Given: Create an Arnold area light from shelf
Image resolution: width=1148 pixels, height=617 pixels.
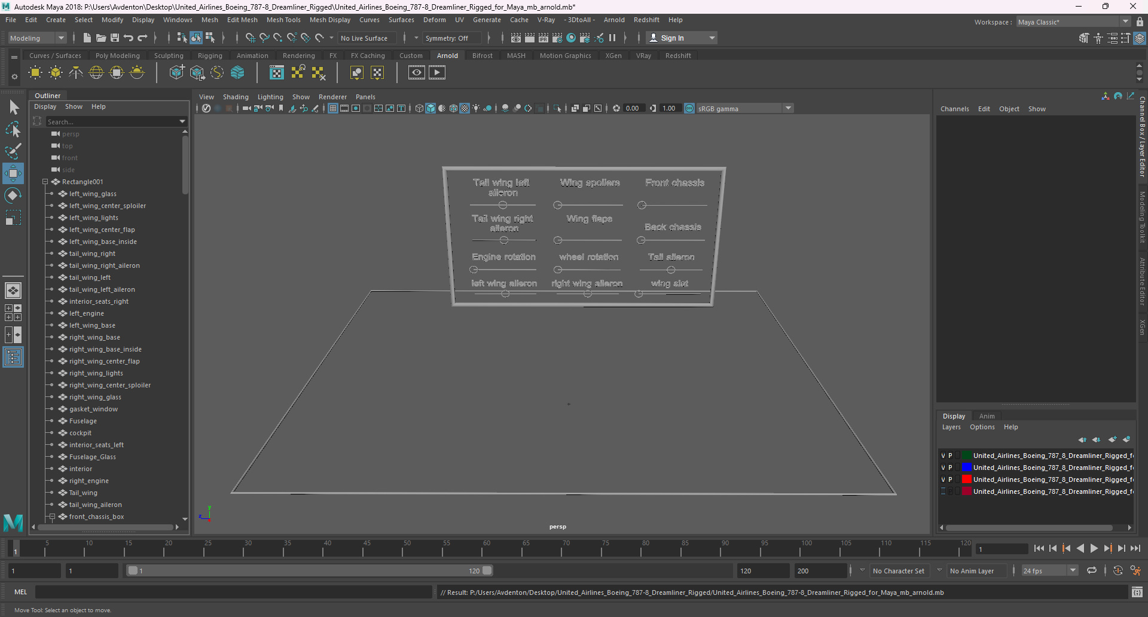Looking at the screenshot, I should [35, 73].
